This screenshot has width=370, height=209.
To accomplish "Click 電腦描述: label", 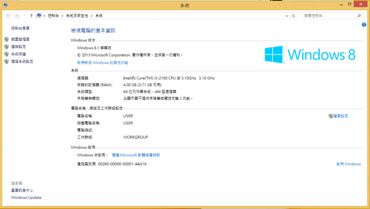I will (85, 130).
